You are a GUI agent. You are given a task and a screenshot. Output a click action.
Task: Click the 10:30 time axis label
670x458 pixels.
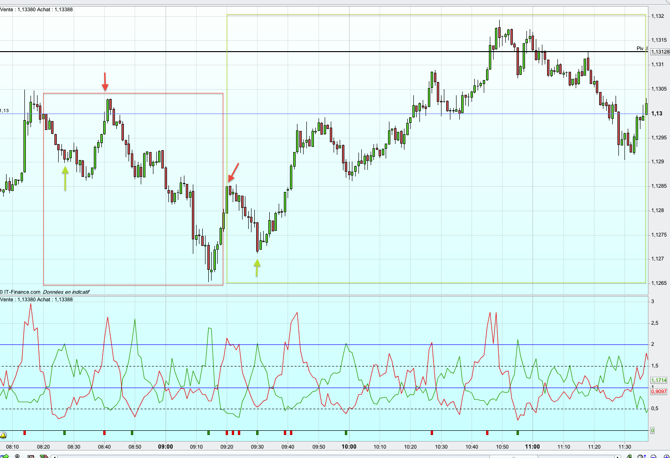441,447
